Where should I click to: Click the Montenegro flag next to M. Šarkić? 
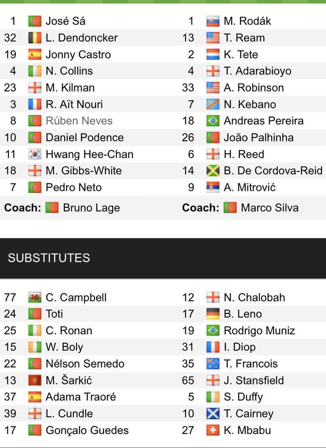35,381
